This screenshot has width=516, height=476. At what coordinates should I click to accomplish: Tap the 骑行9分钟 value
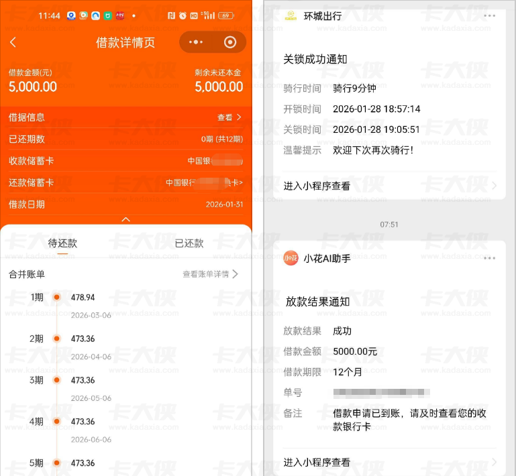coord(354,88)
